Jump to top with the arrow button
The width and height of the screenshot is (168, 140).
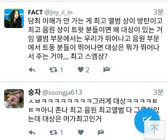coord(154,129)
